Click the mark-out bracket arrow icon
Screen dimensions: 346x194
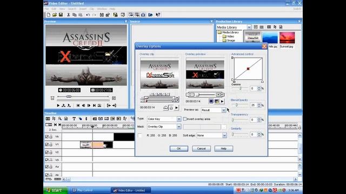click(114, 106)
